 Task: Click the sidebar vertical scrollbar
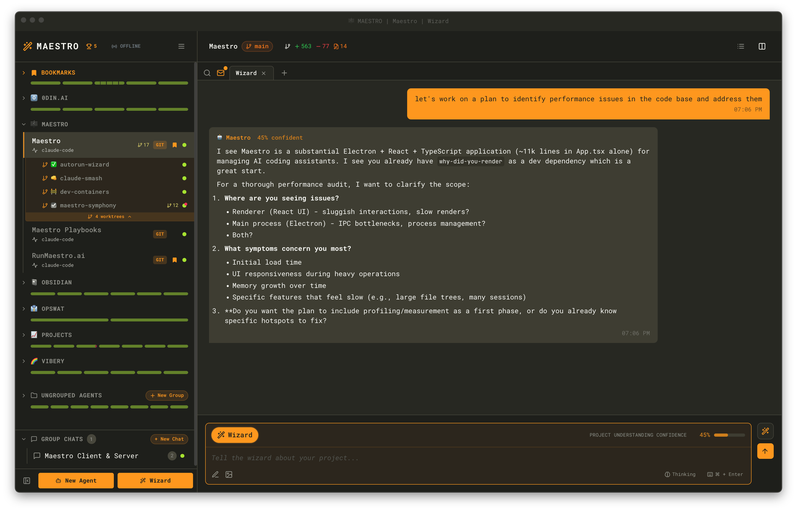click(x=196, y=264)
